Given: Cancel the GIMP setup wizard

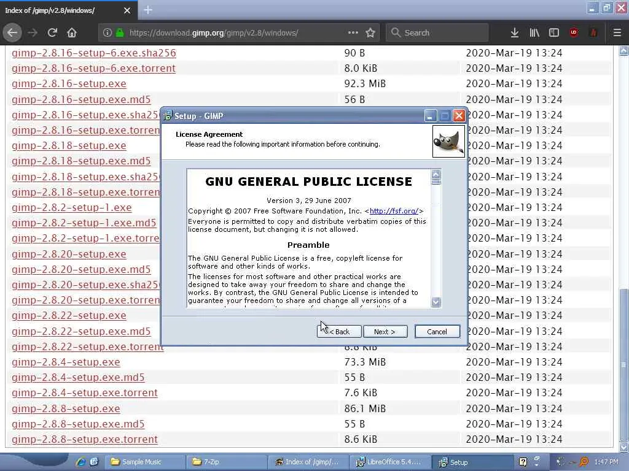Looking at the screenshot, I should [437, 332].
